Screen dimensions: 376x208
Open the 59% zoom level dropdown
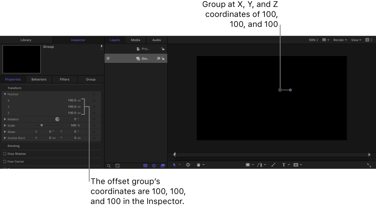tap(313, 40)
